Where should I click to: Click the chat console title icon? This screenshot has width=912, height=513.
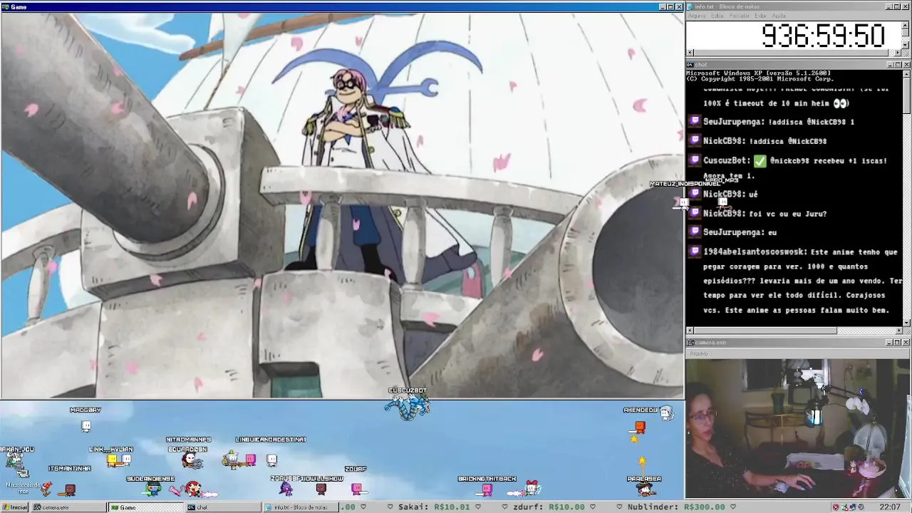[x=690, y=65]
